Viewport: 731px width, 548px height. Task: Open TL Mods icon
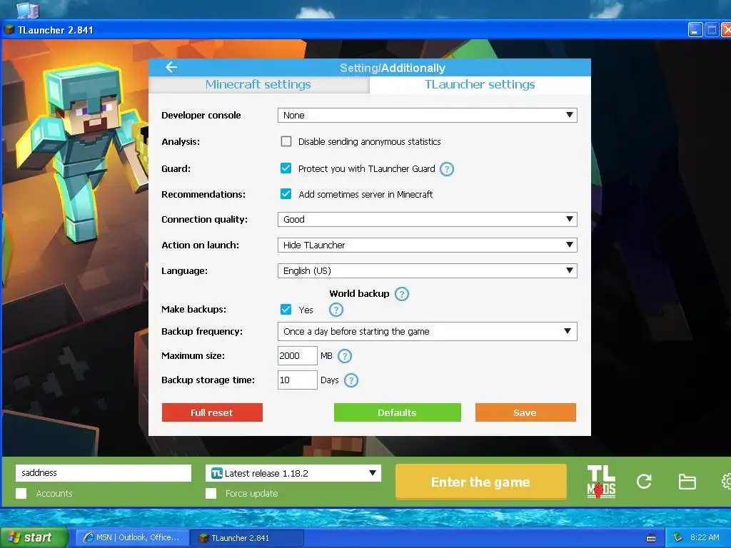(601, 482)
